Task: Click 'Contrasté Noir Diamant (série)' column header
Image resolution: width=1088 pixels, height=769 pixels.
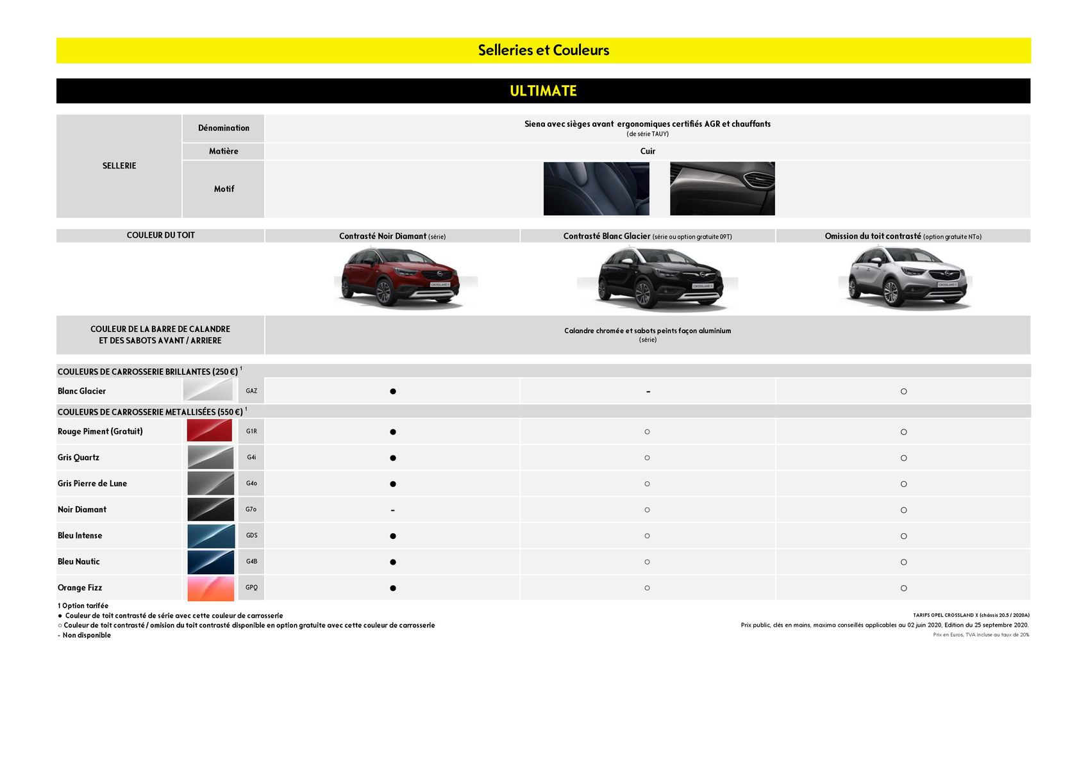Action: tap(392, 236)
